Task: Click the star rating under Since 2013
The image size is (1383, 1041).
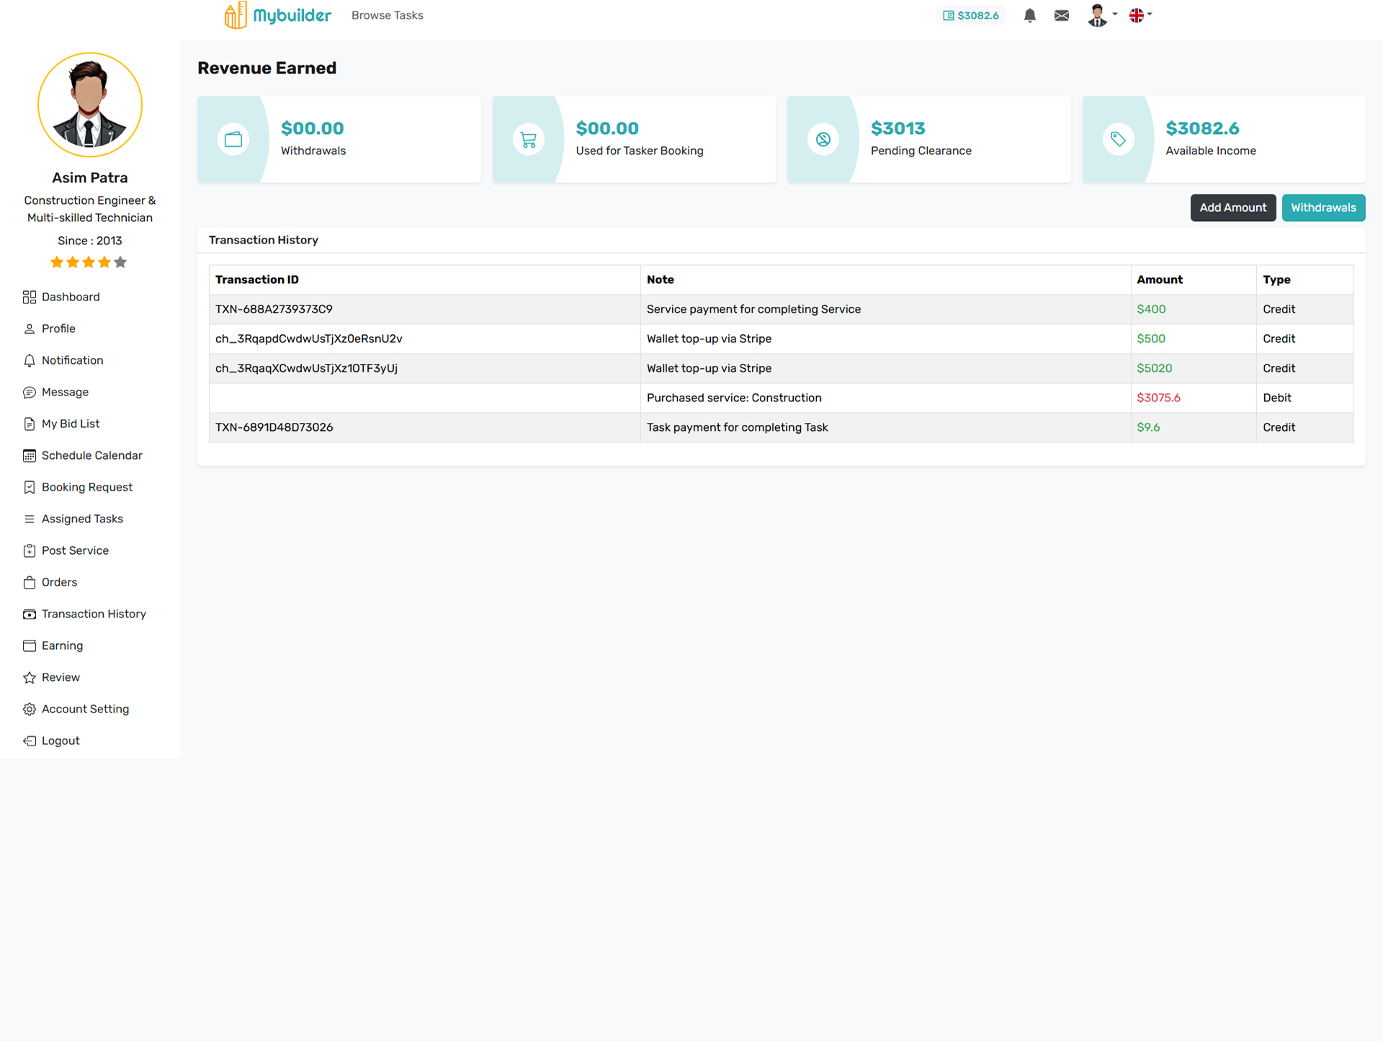Action: (x=89, y=262)
